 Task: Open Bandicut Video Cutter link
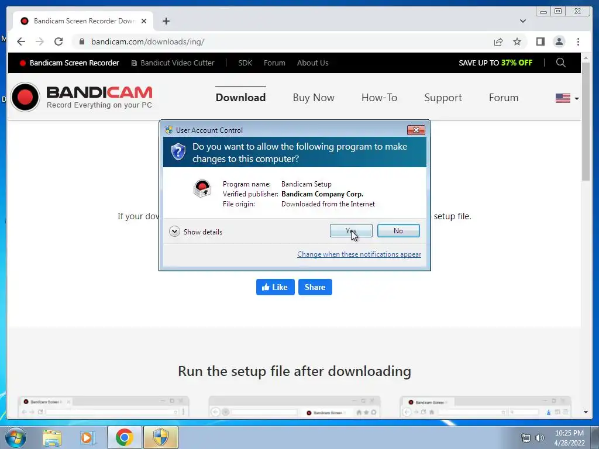173,63
